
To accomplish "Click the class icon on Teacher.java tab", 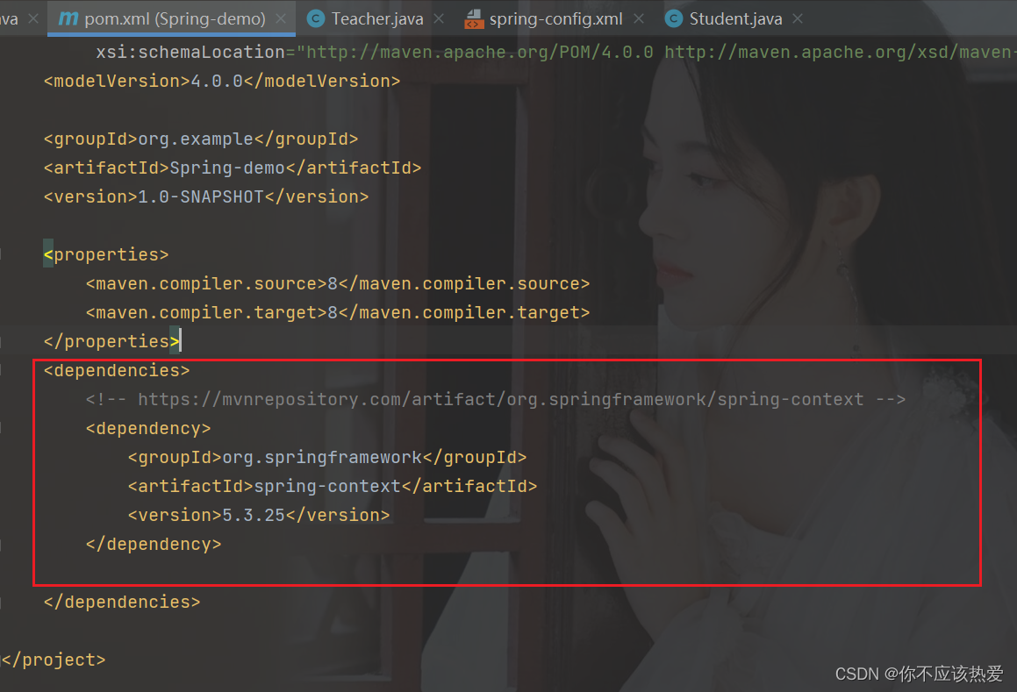I will 316,18.
